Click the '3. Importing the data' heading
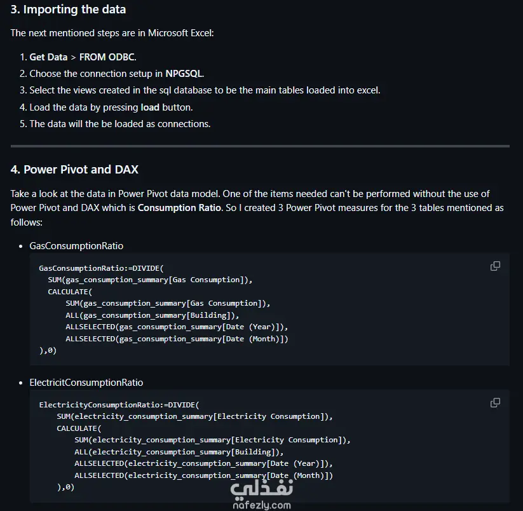 click(x=68, y=10)
